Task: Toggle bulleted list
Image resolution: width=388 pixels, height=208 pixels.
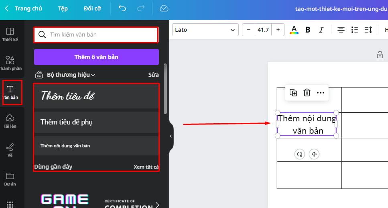Action: point(355,30)
